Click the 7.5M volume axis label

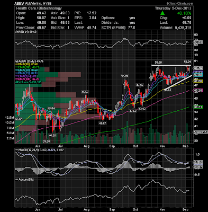(x=11, y=128)
